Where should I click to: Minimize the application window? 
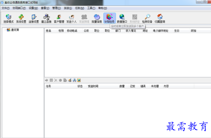(x=199, y=2)
